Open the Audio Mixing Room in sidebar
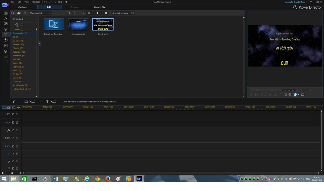324x191 pixels. pos(6,46)
